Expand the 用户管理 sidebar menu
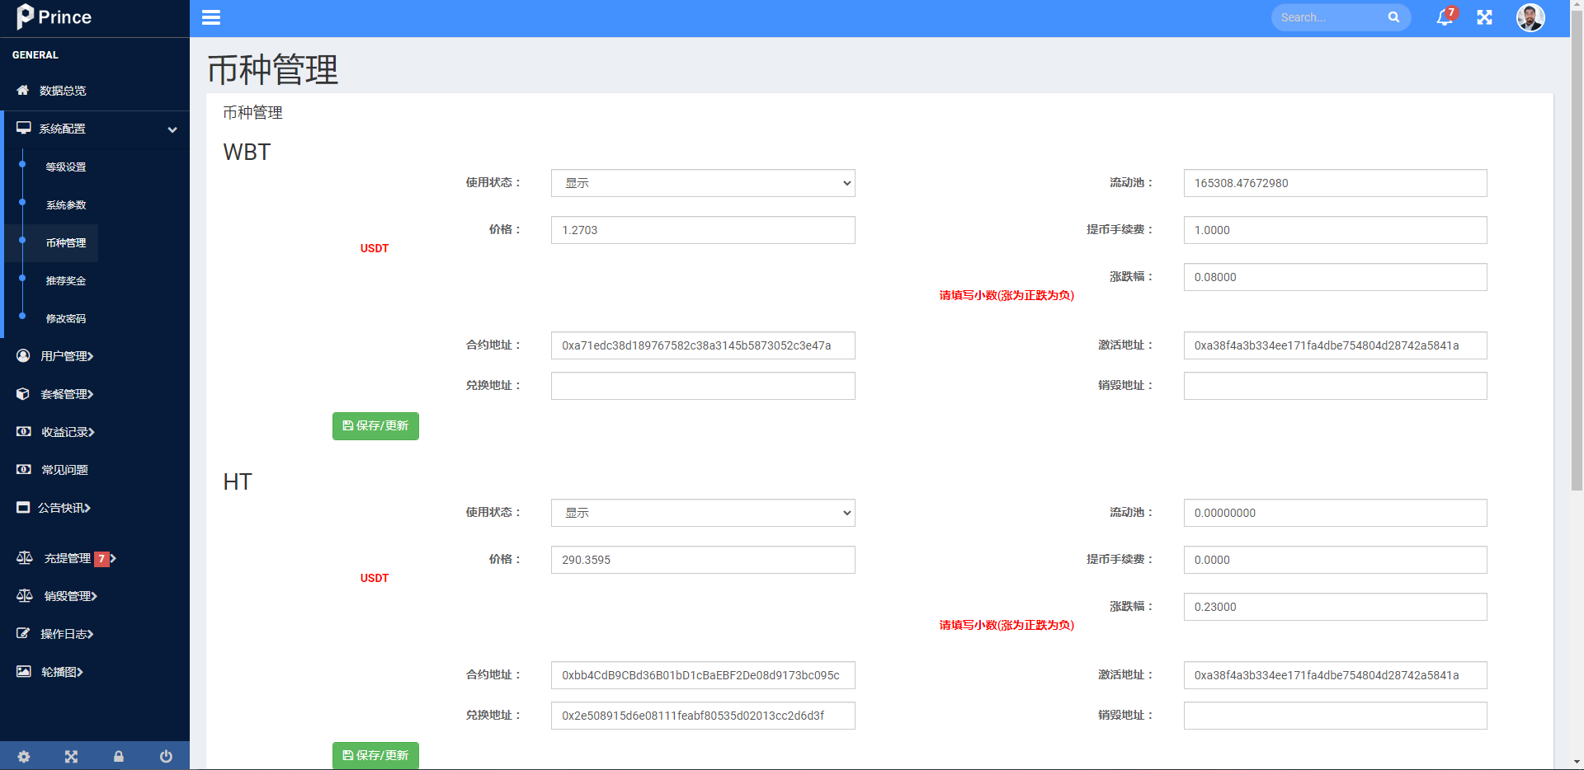The height and width of the screenshot is (770, 1584). (67, 356)
